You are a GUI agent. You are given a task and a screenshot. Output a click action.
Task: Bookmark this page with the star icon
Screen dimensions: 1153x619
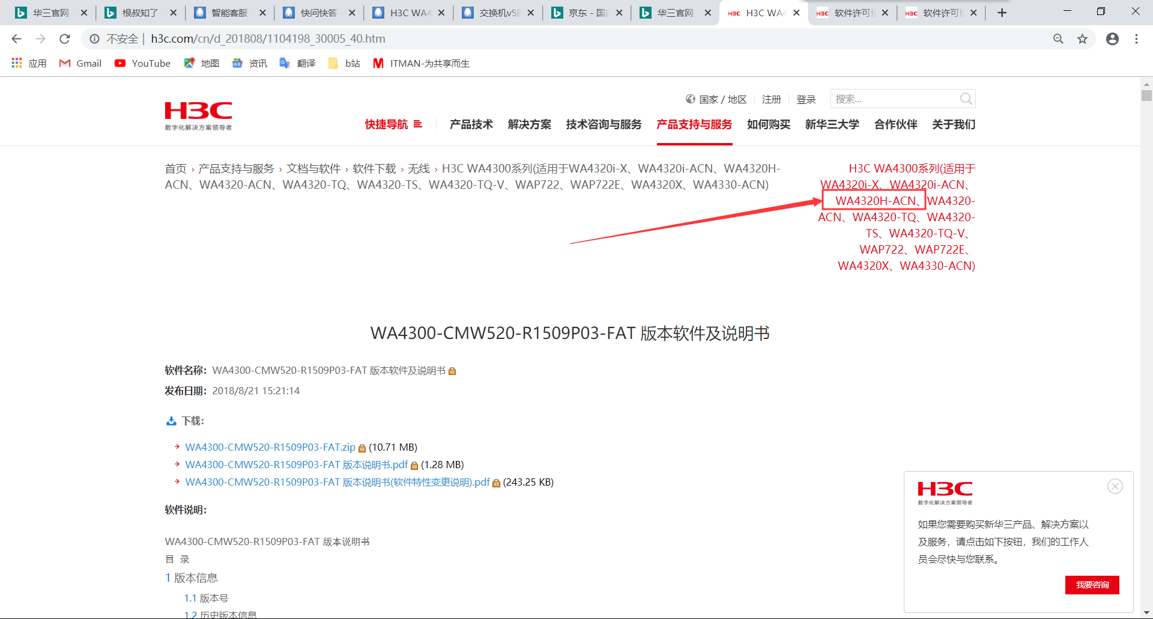pyautogui.click(x=1082, y=39)
